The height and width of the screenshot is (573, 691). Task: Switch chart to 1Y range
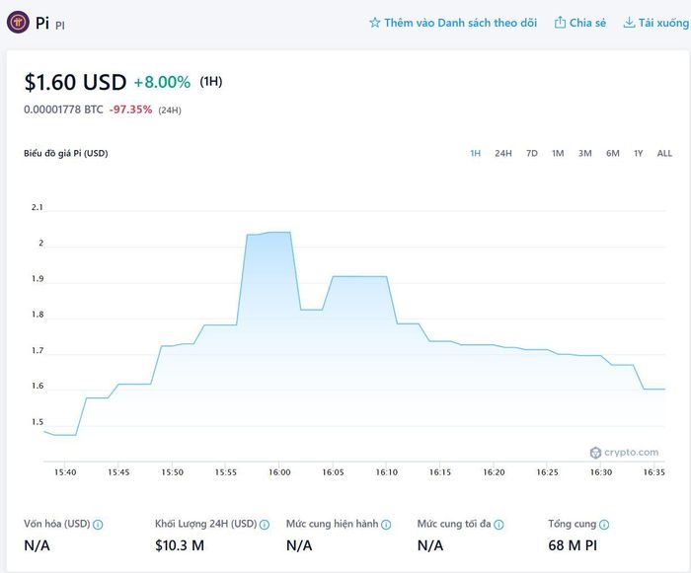pos(638,153)
